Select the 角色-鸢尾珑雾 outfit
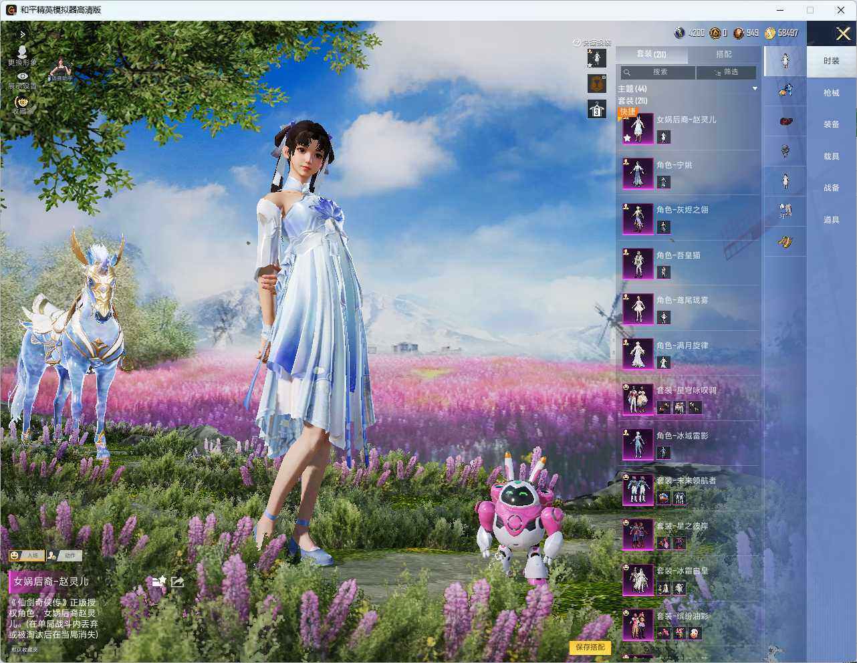The image size is (857, 663). (x=689, y=309)
